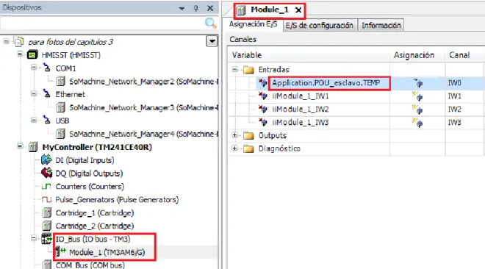
Task: Collapse the COM1 node
Action: coord(34,68)
